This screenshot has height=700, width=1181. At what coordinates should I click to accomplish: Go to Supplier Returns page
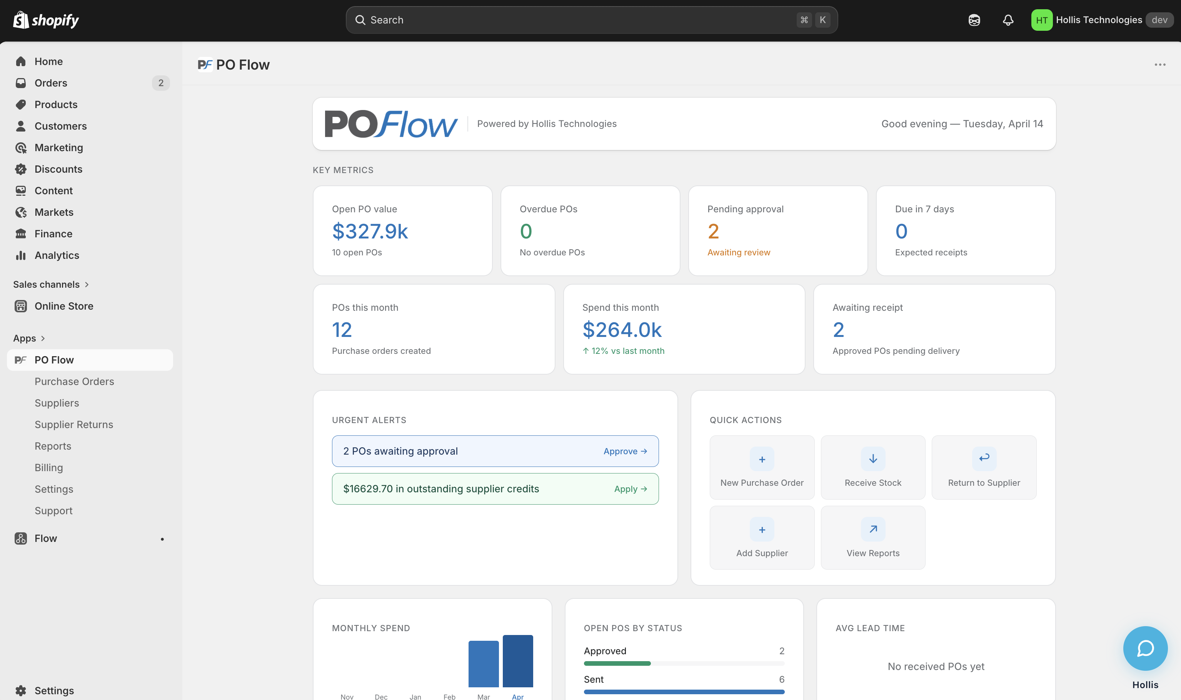[x=73, y=425]
